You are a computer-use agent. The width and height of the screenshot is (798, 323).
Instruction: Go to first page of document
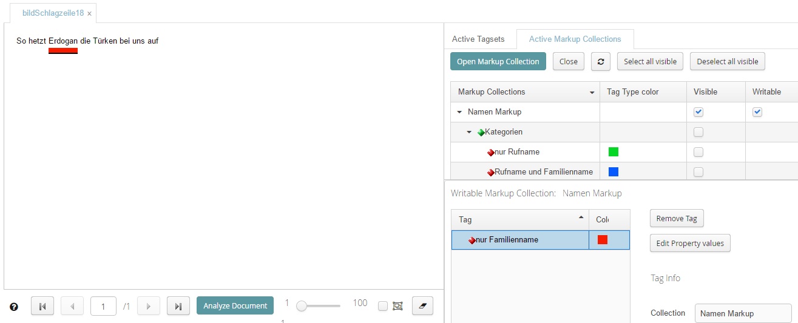point(42,306)
